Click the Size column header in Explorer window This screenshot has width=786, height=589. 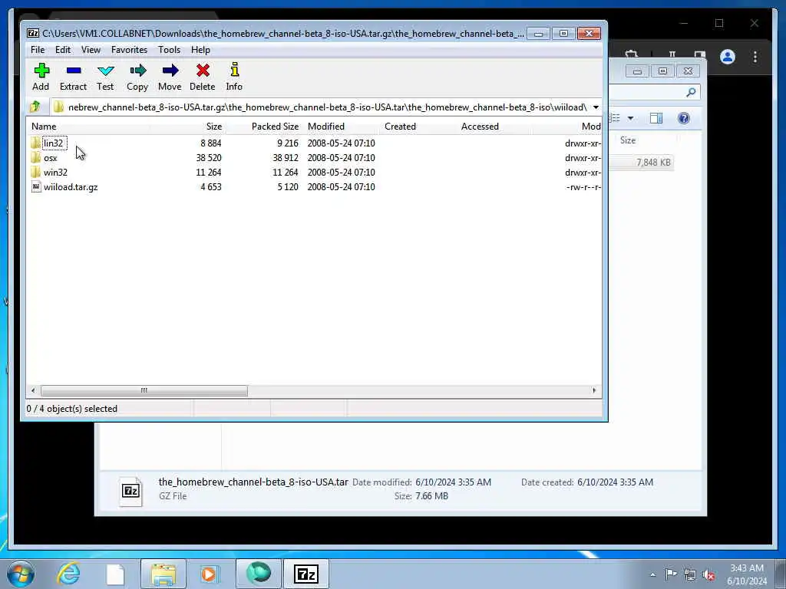[x=628, y=141]
